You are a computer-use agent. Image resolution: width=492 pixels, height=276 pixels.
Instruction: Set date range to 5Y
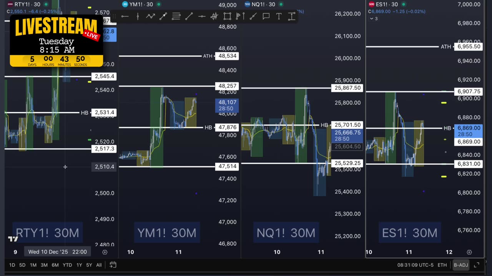89,265
